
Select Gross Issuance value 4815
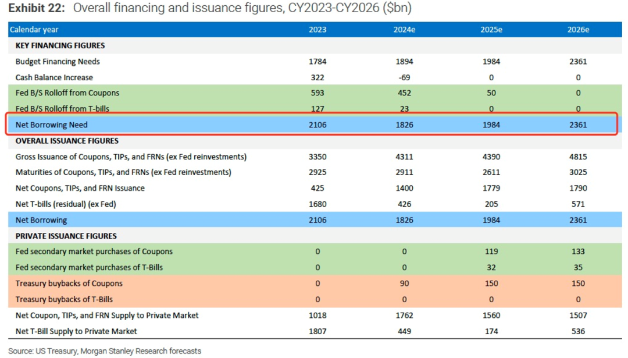point(578,157)
